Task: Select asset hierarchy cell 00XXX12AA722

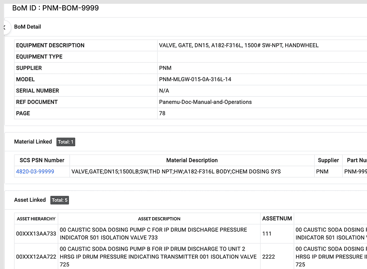Action: (36, 257)
